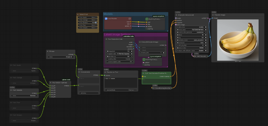This screenshot has height=126, width=268.
Task: Click the delimiter field in Concatenate
Action: pyautogui.click(x=89, y=93)
